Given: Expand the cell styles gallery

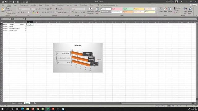Looking at the screenshot, I should click(x=156, y=13).
